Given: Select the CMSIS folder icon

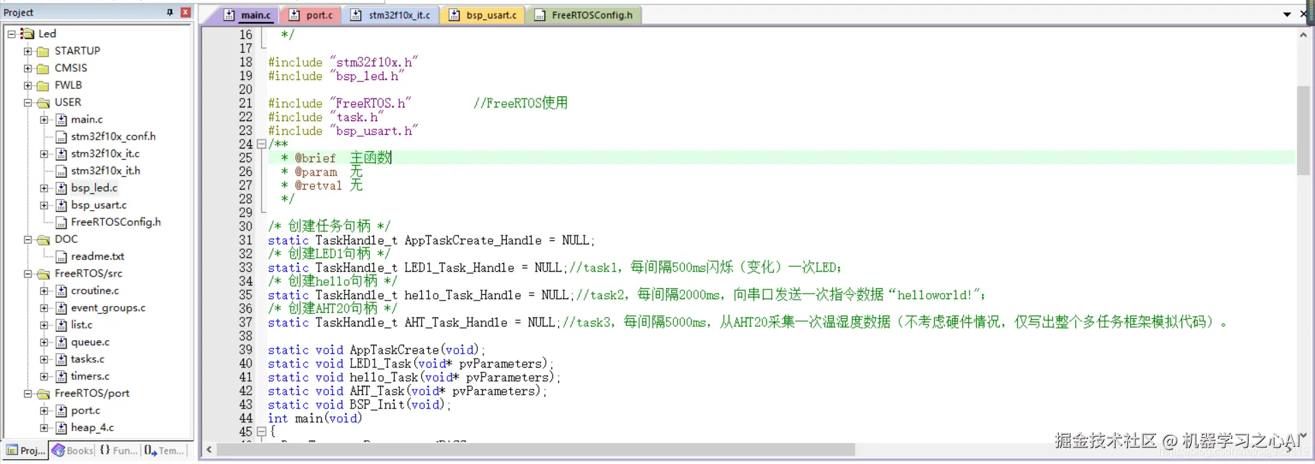Looking at the screenshot, I should 43,68.
